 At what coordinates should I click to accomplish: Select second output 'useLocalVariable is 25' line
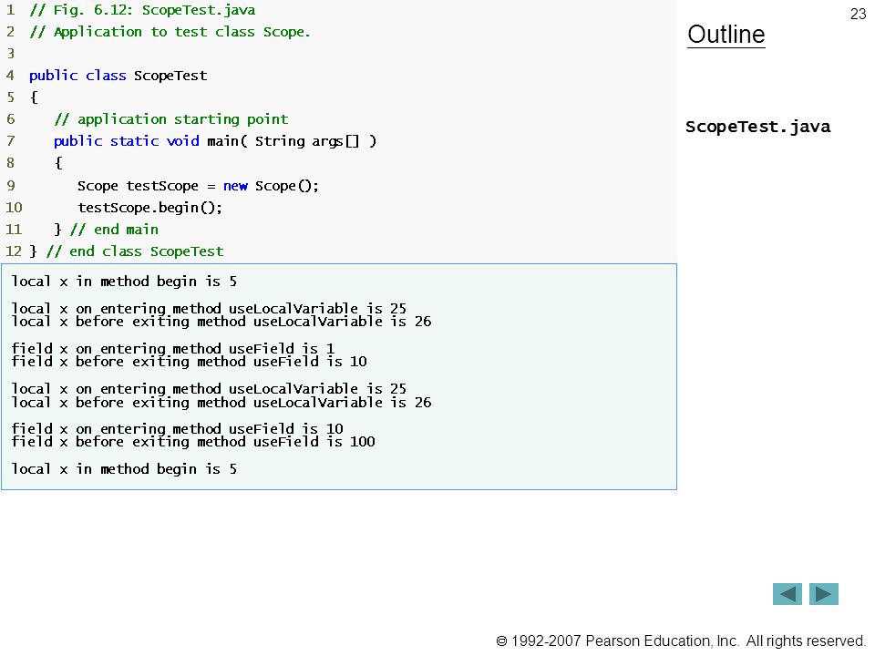209,389
